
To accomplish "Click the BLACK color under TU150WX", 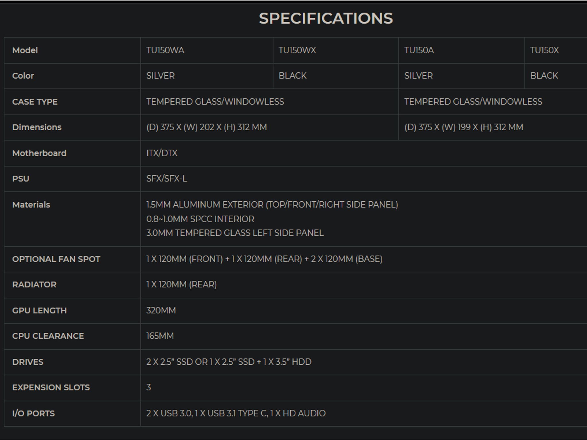I will (x=293, y=76).
